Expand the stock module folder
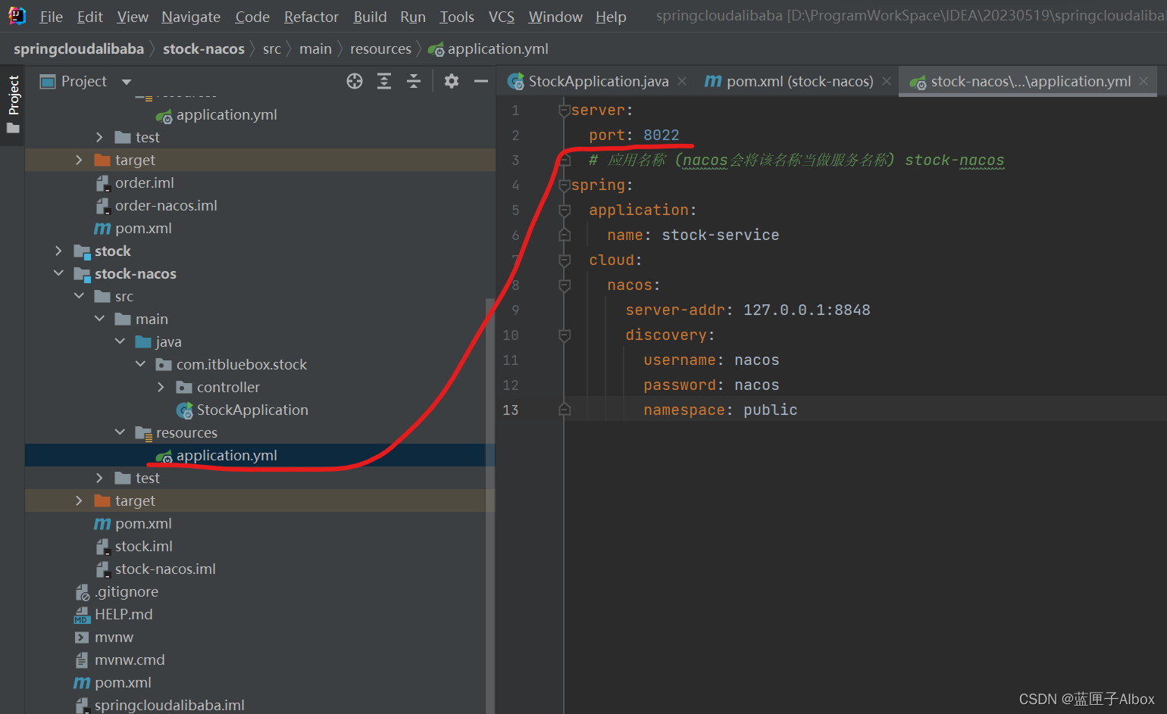 (x=59, y=251)
